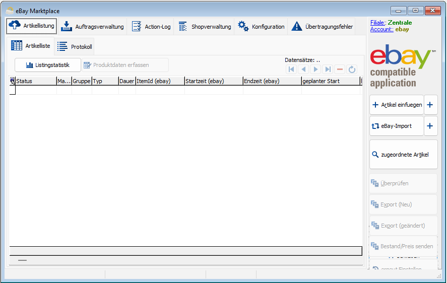The width and height of the screenshot is (447, 283).
Task: Minimize the eBay Marktplace window
Action: (x=399, y=11)
